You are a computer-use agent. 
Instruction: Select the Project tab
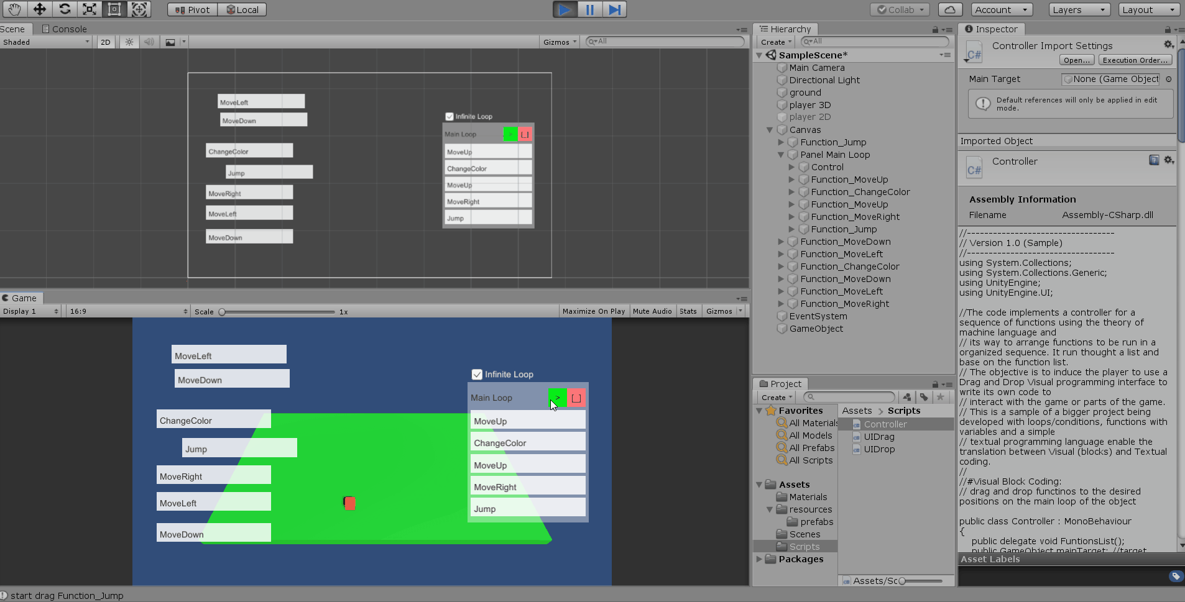pos(780,384)
